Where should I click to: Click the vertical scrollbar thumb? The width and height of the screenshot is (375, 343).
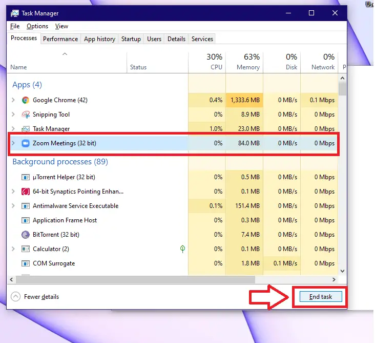tap(343, 89)
